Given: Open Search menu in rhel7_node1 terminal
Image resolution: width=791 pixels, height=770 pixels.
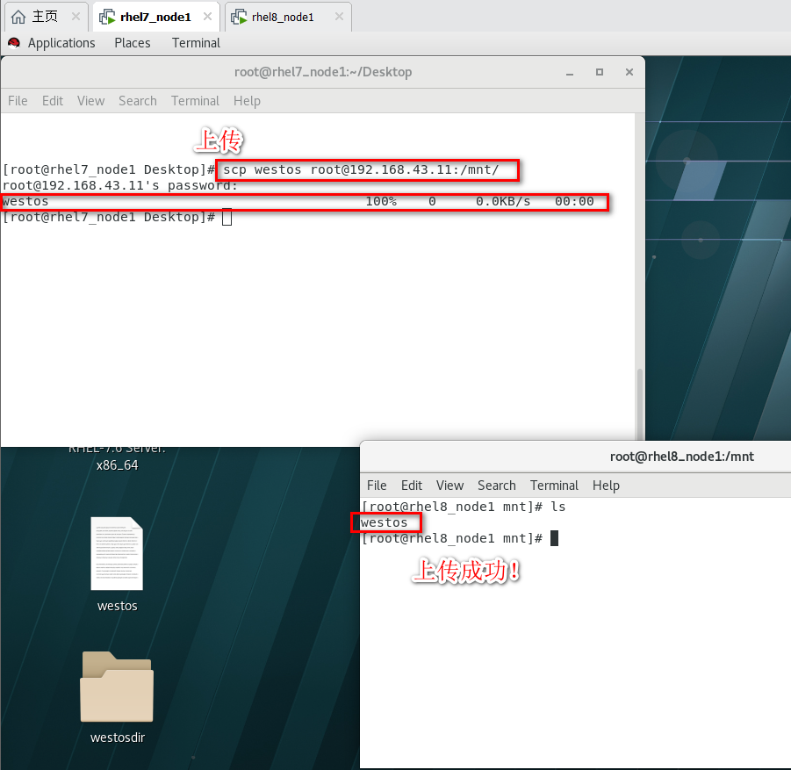Looking at the screenshot, I should coord(138,101).
